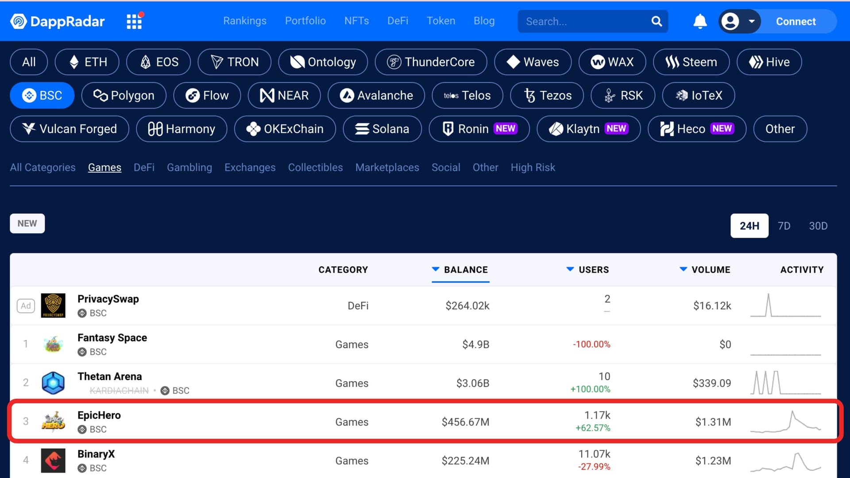The width and height of the screenshot is (850, 478).
Task: Open notifications bell
Action: [x=700, y=21]
